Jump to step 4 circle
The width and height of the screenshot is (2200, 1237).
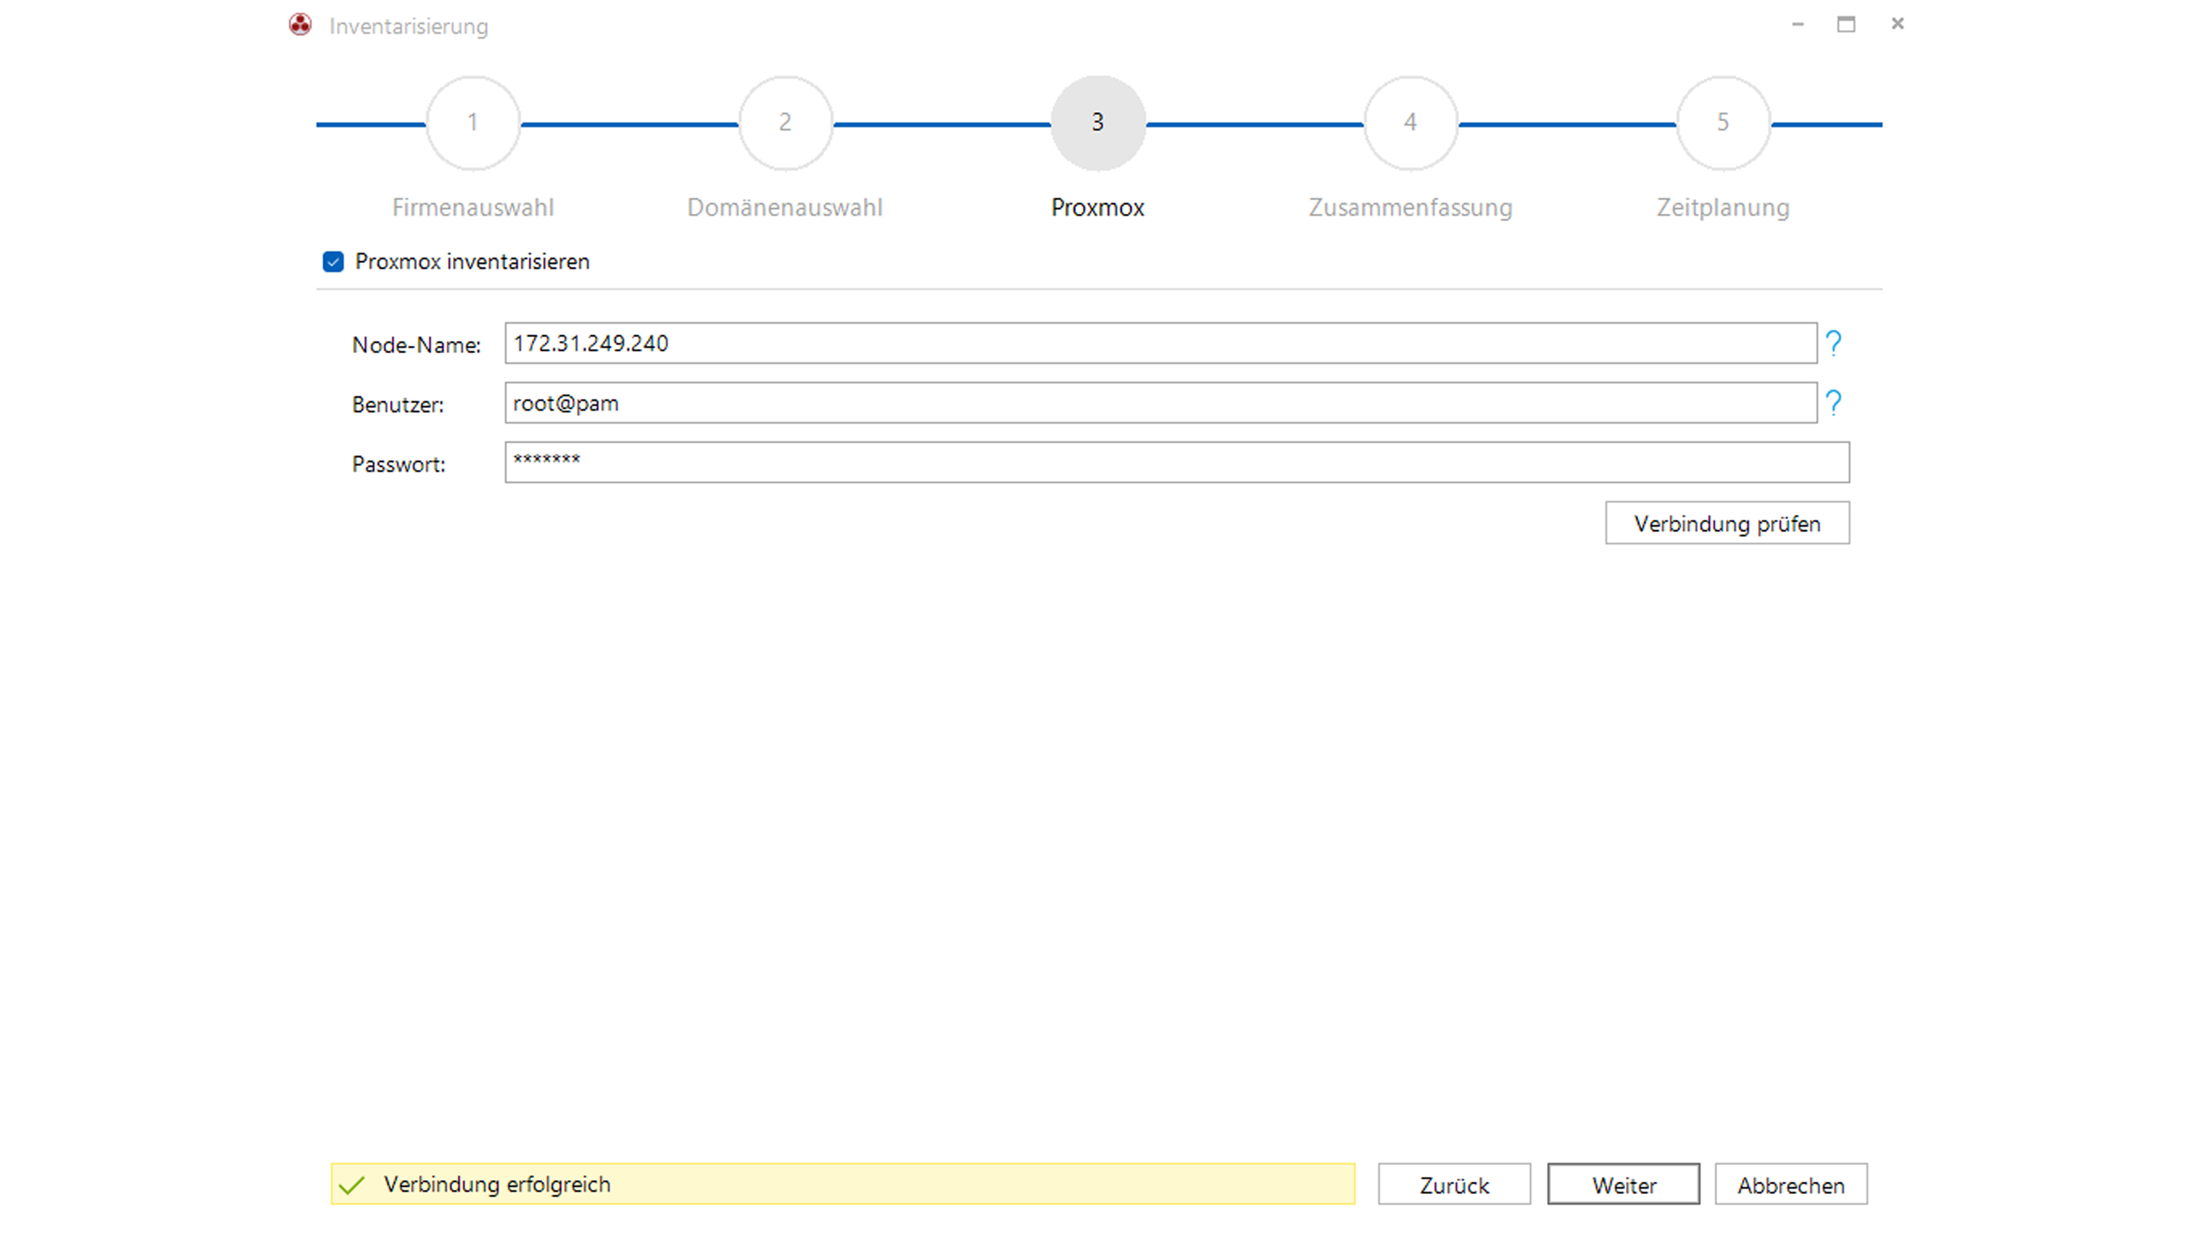(x=1411, y=123)
